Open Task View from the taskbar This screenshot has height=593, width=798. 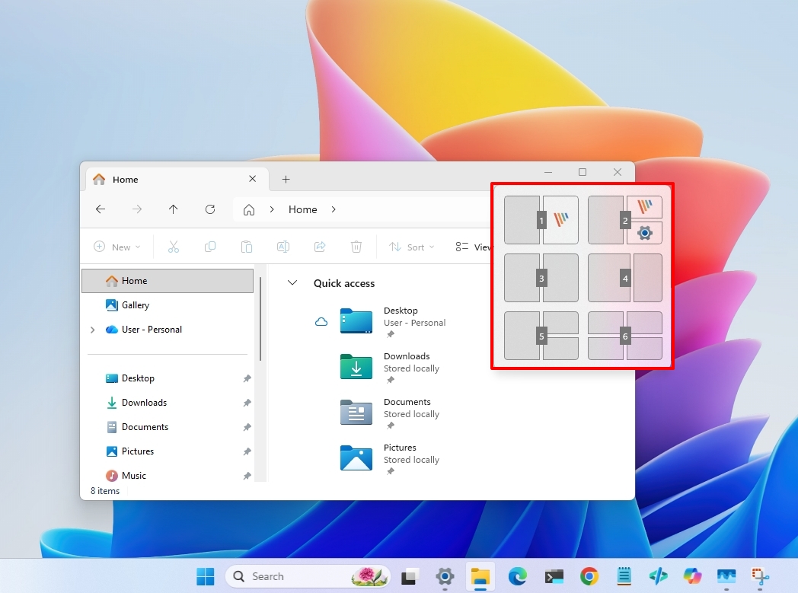click(409, 576)
